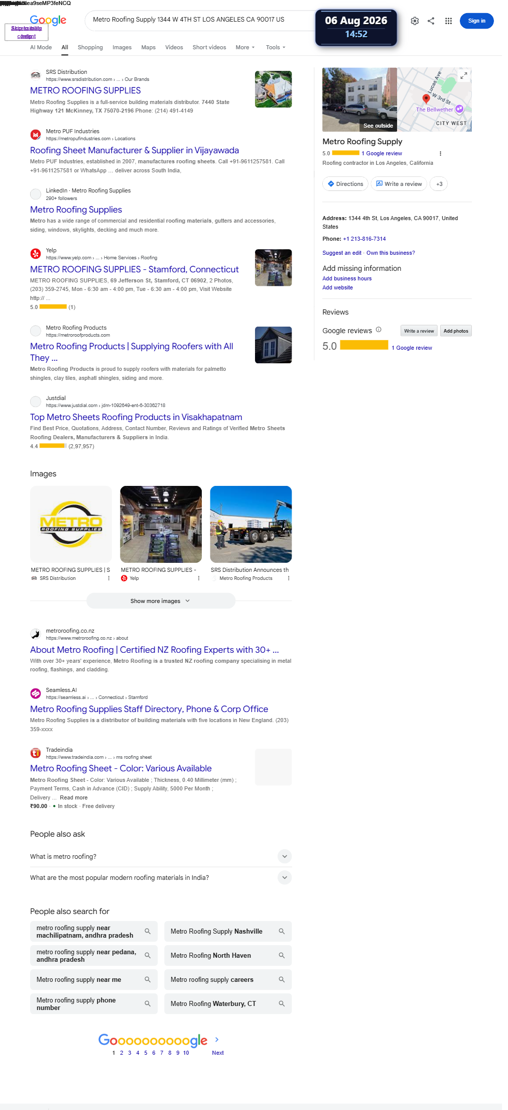Switch to the Maps tab
Image resolution: width=508 pixels, height=1110 pixels.
click(x=149, y=48)
